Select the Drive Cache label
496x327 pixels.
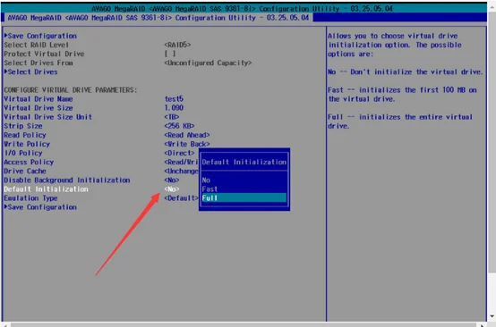coord(25,171)
